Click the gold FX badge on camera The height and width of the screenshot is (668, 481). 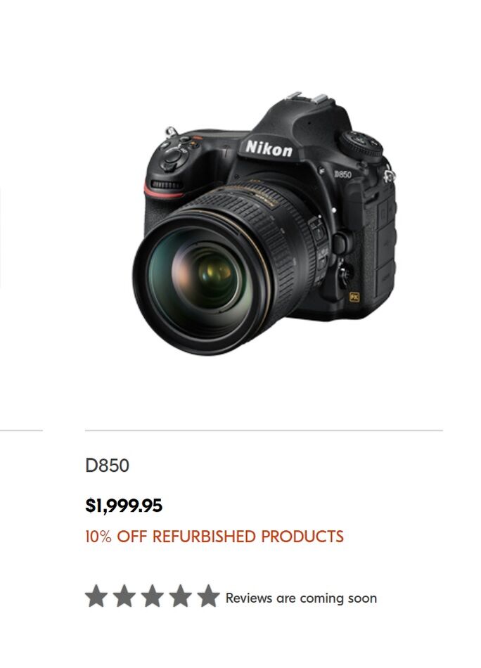(354, 297)
